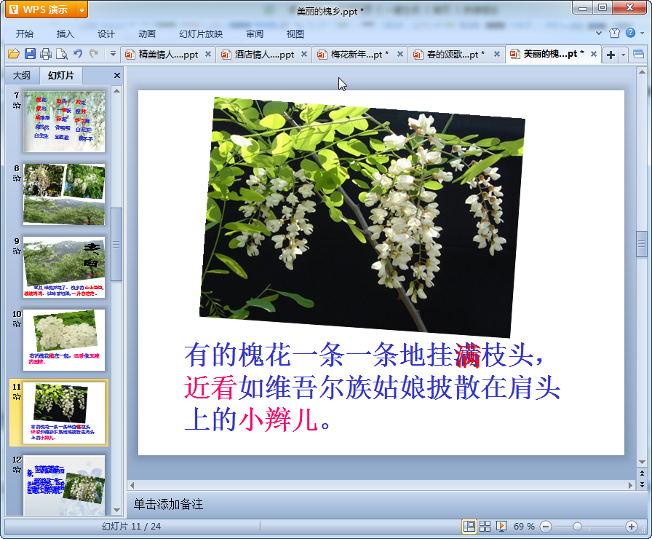
Task: Click the notes area 单击添加备注
Action: click(168, 505)
